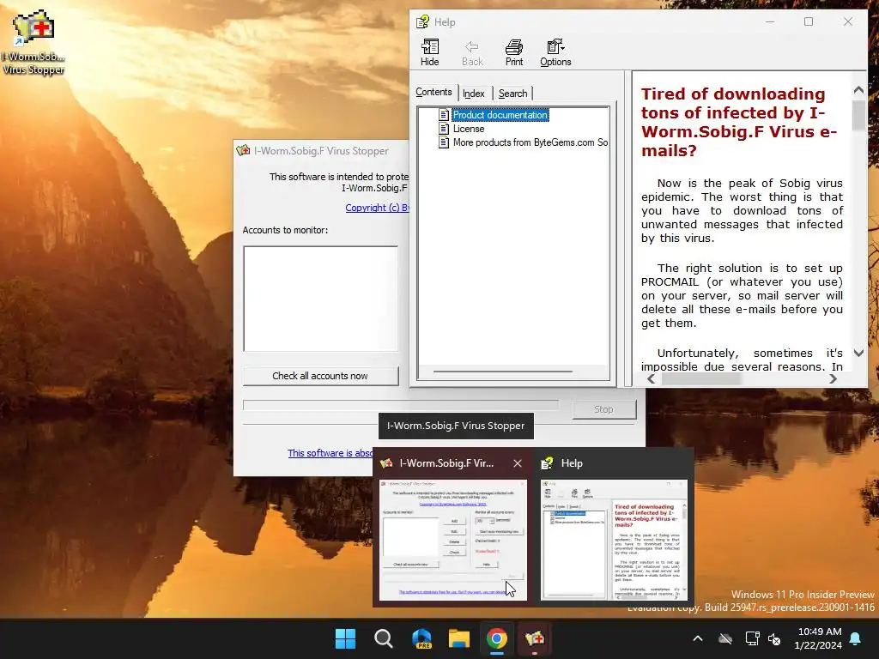Open taskbar Search
This screenshot has height=659, width=879.
384,638
